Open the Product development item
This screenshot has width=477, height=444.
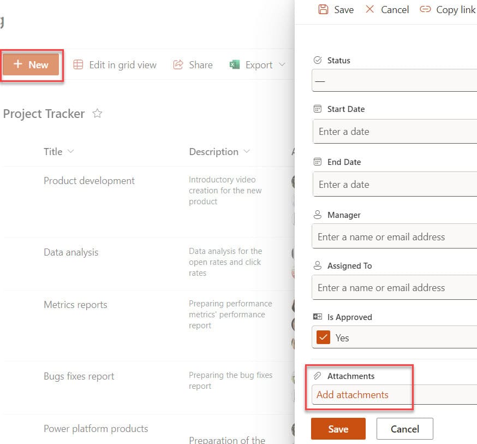[x=89, y=181]
